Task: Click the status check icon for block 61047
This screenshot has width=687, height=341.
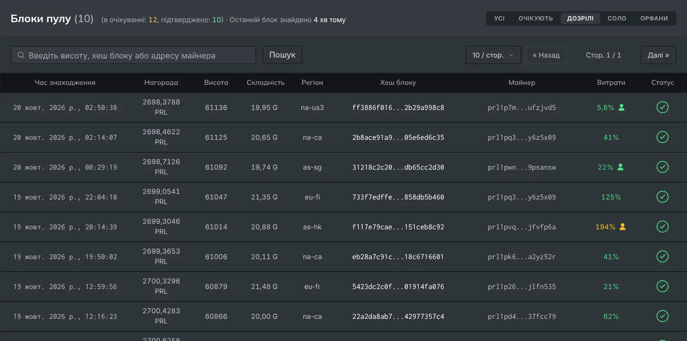Action: (x=662, y=197)
